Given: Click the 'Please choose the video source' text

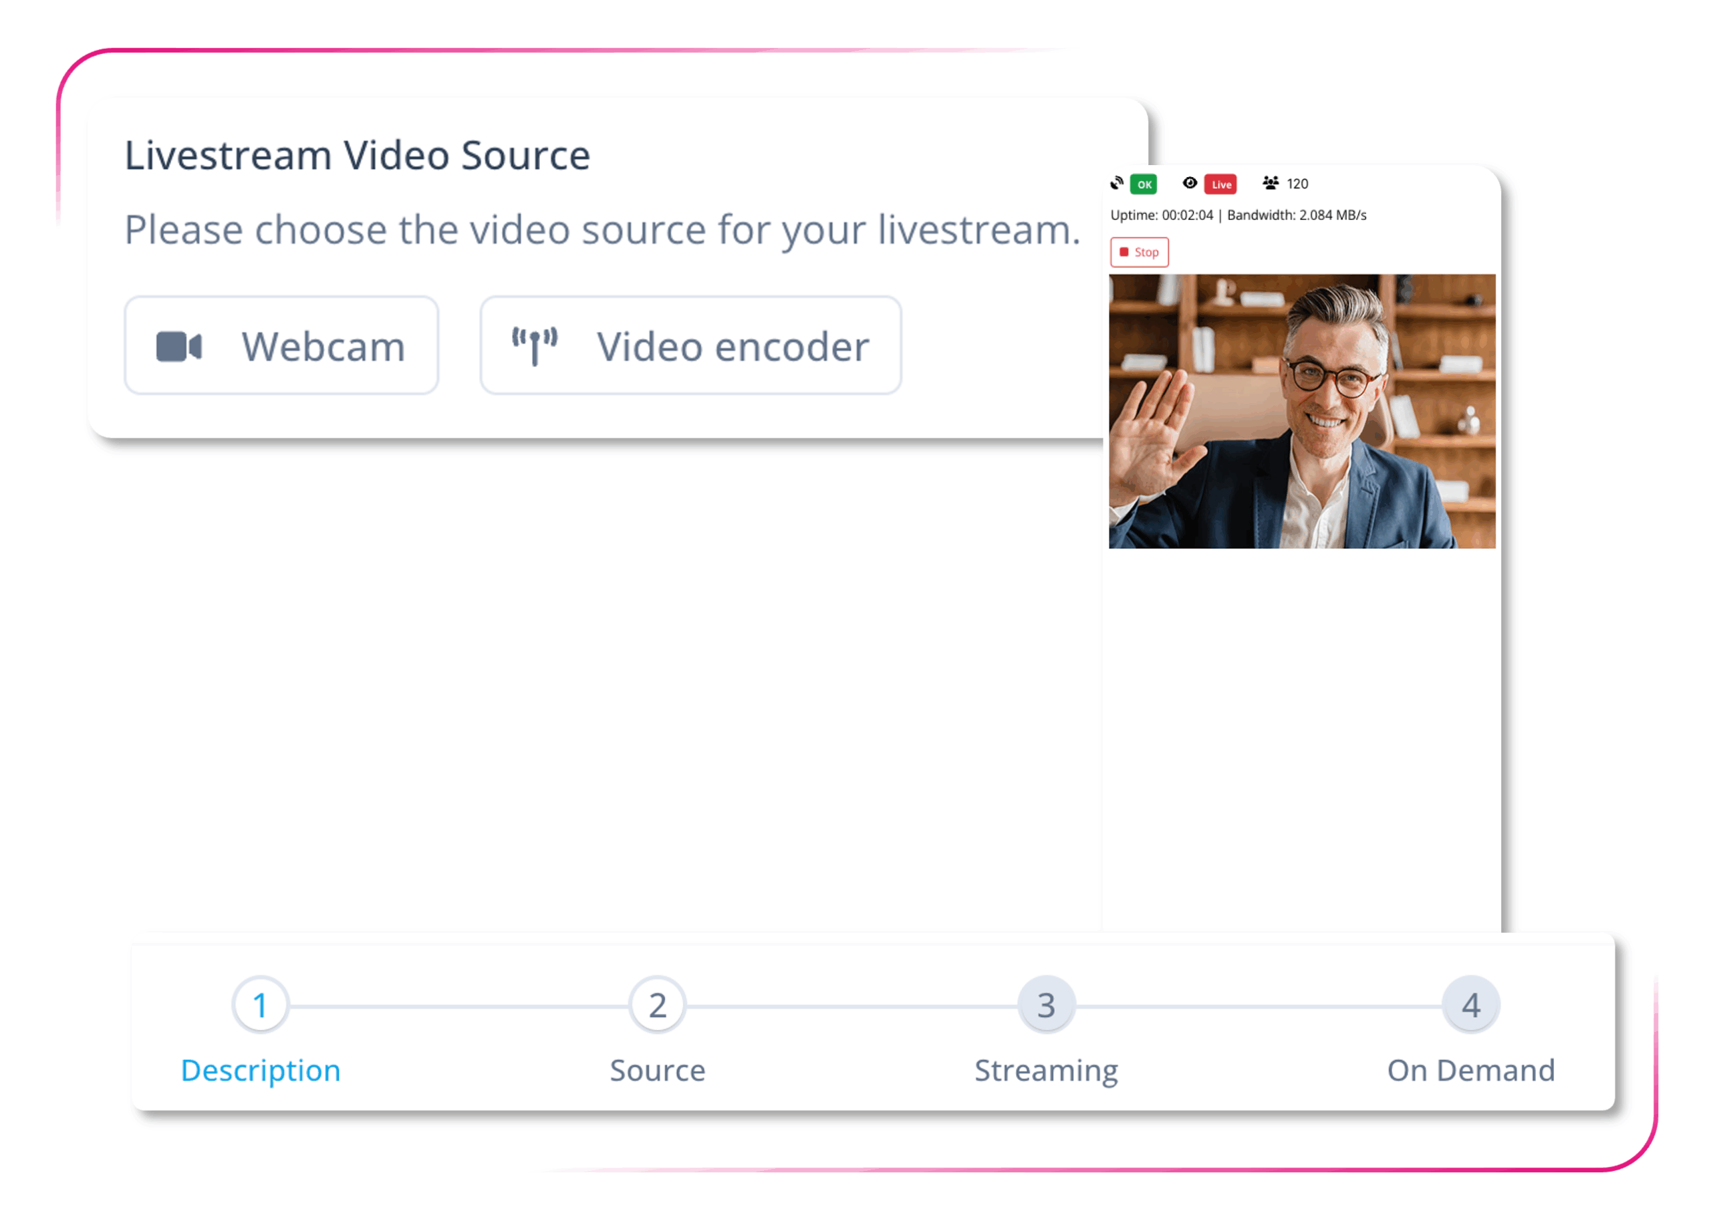Looking at the screenshot, I should point(602,230).
